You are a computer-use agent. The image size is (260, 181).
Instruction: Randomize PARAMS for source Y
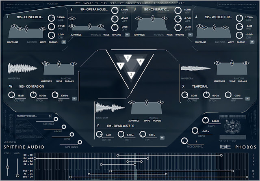(157, 121)
